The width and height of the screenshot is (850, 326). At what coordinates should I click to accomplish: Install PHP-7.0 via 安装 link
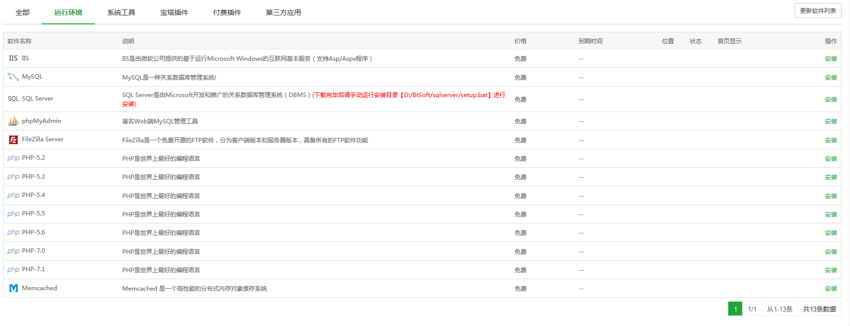pos(831,252)
